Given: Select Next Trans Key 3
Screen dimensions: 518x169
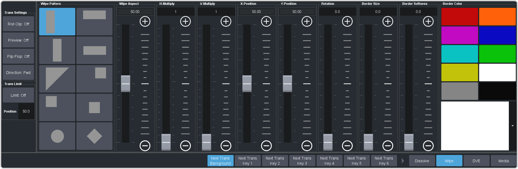Looking at the screenshot, I should (x=302, y=161).
